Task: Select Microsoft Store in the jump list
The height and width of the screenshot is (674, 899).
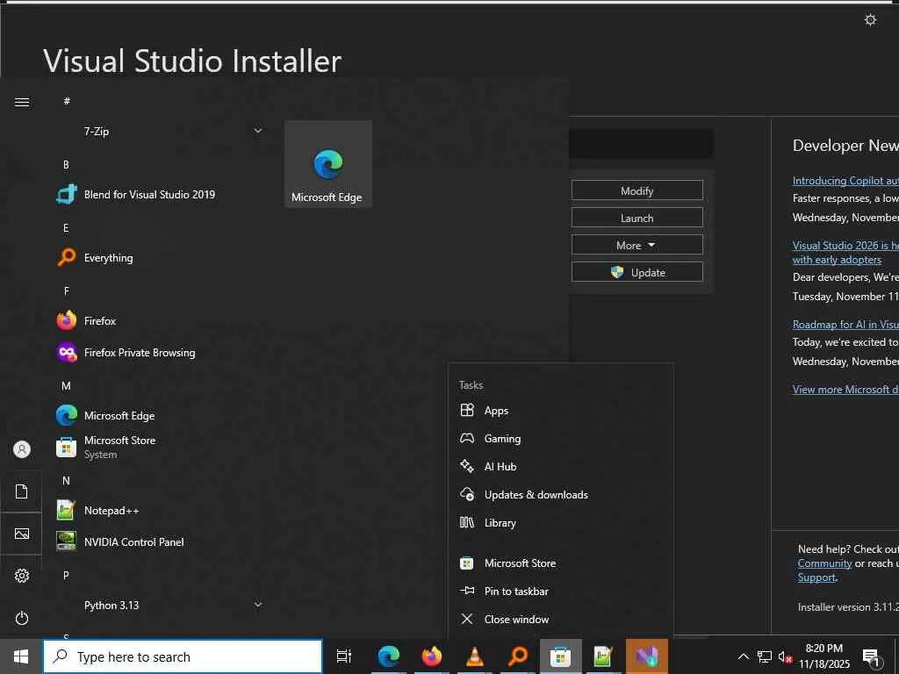Action: 560,563
